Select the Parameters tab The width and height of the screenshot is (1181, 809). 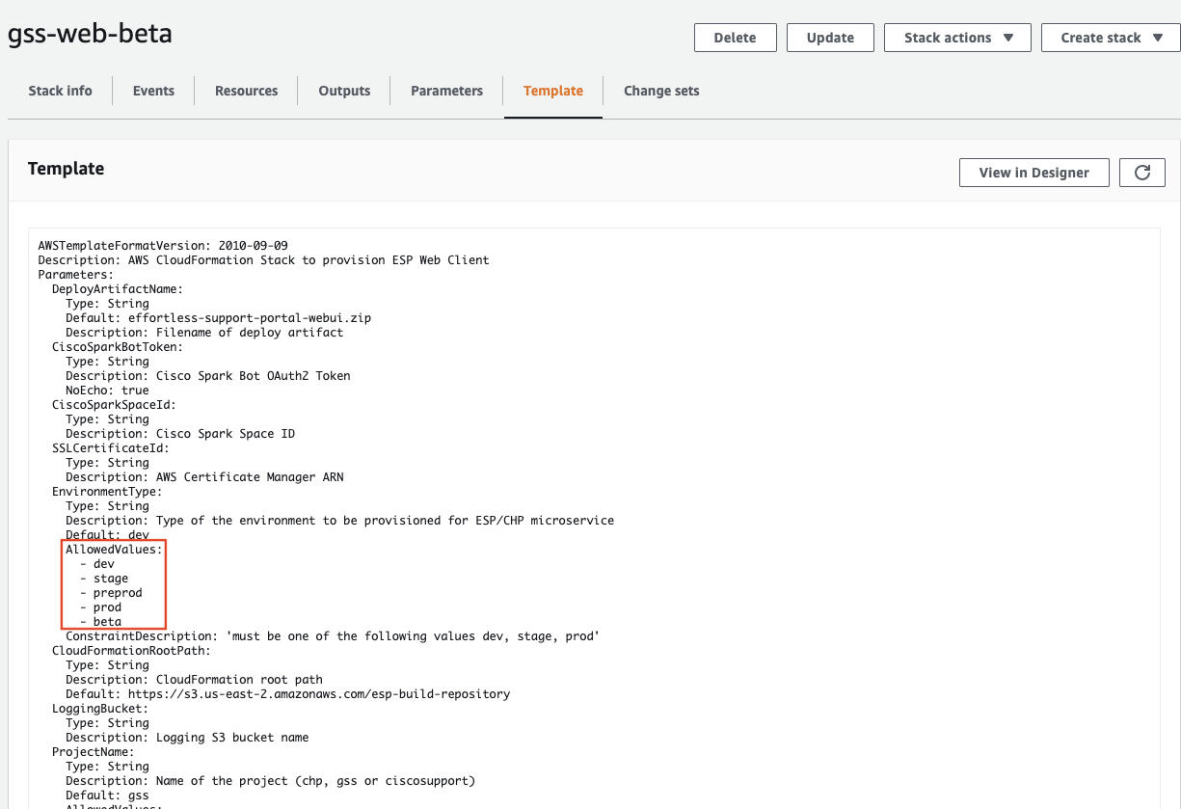446,91
